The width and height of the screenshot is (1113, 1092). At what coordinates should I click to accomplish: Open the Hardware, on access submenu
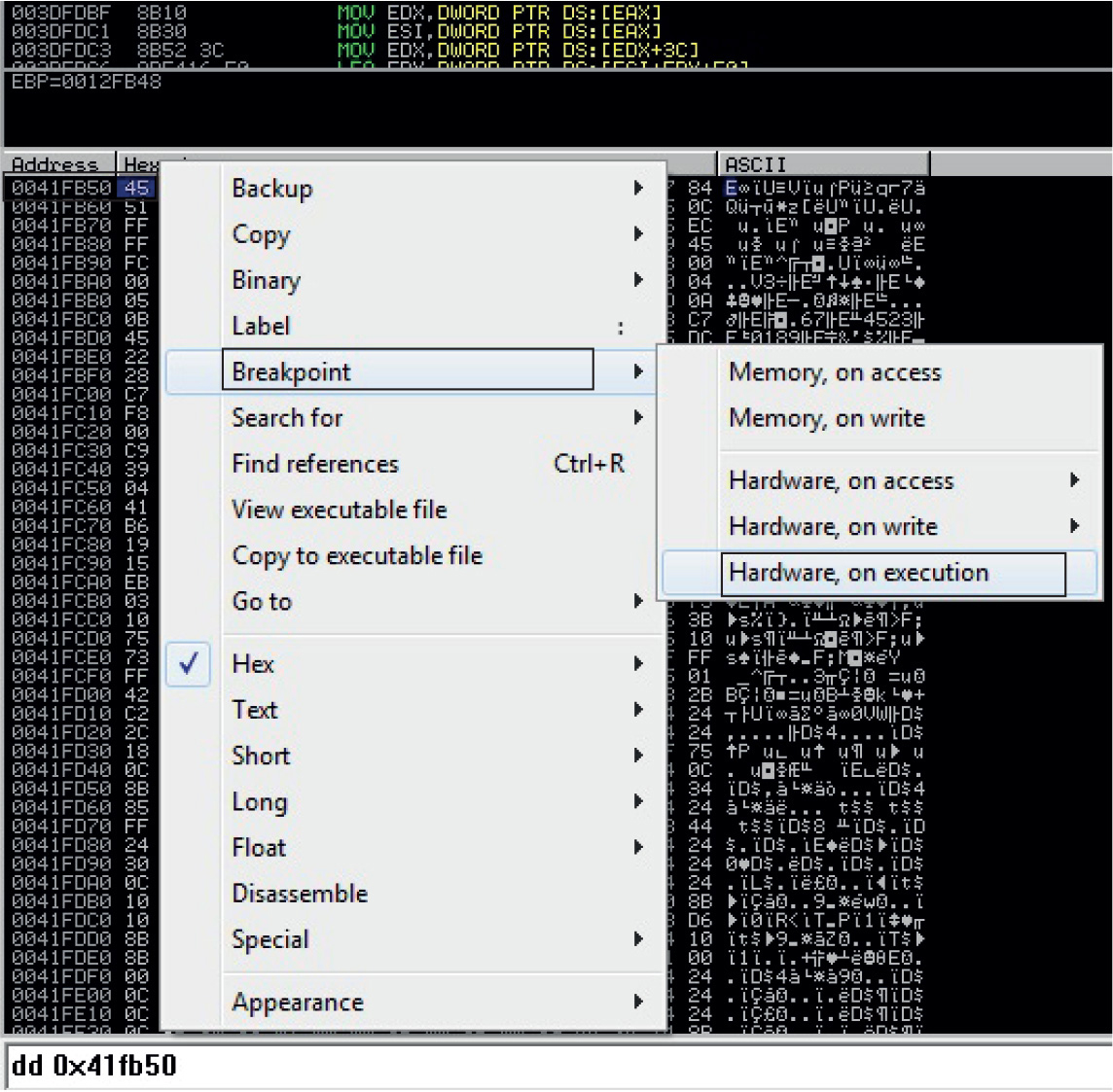pos(880,480)
